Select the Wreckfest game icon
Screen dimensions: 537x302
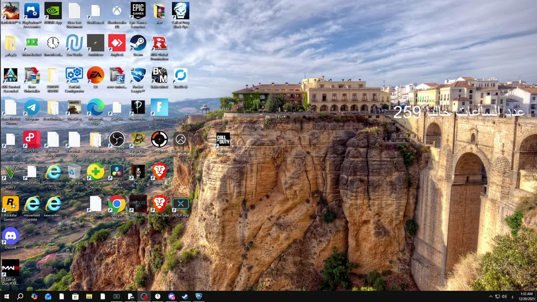click(x=74, y=110)
